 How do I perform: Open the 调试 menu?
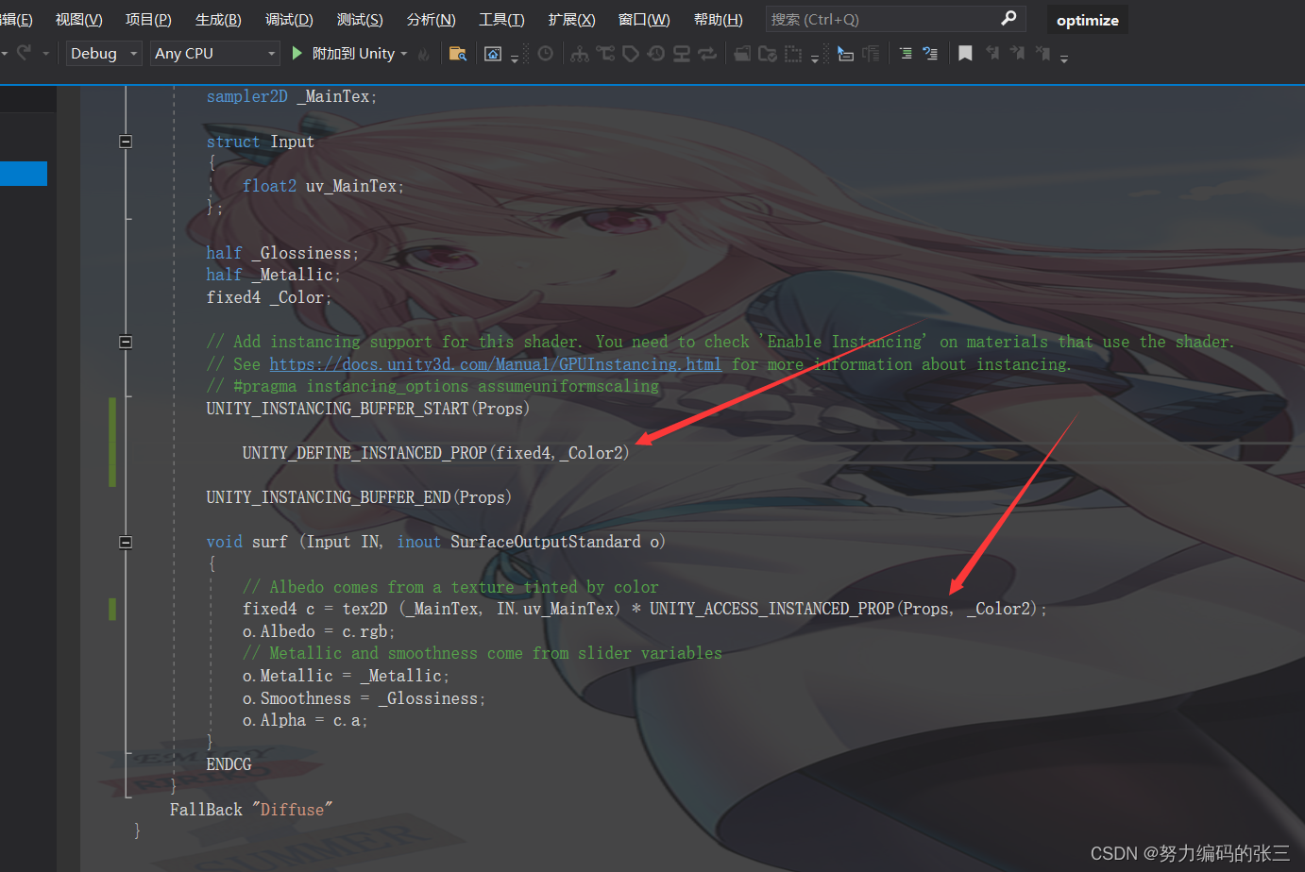[x=289, y=19]
